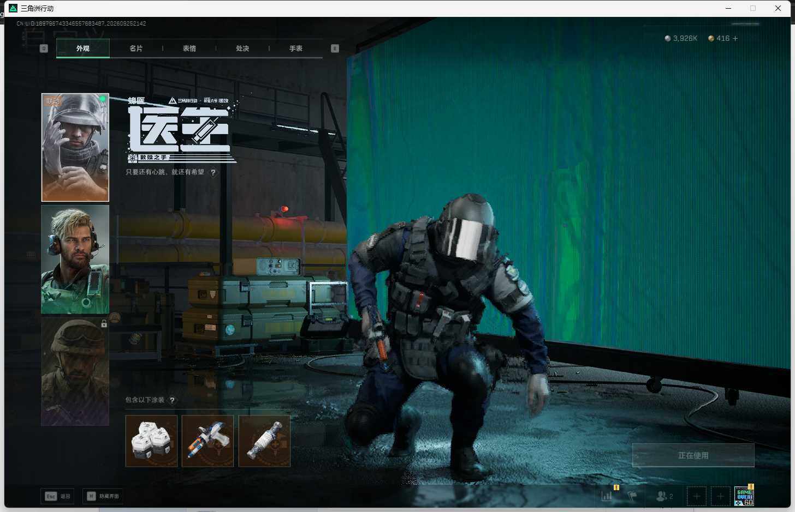
Task: Select the blond headset operator skin card
Action: click(x=75, y=260)
